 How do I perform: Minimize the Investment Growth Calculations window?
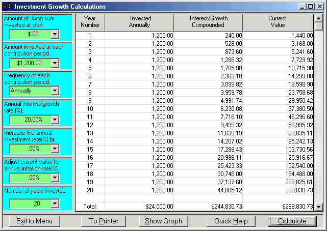(x=302, y=7)
